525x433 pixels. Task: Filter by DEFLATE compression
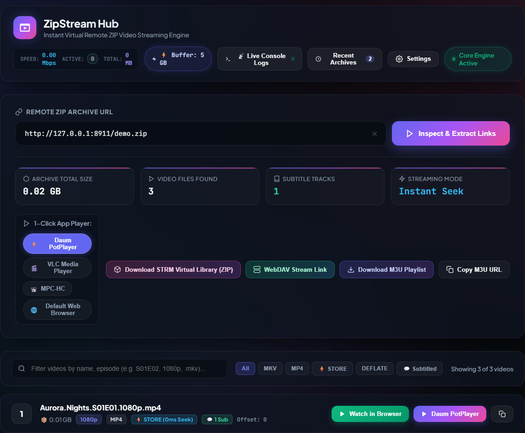pyautogui.click(x=375, y=369)
